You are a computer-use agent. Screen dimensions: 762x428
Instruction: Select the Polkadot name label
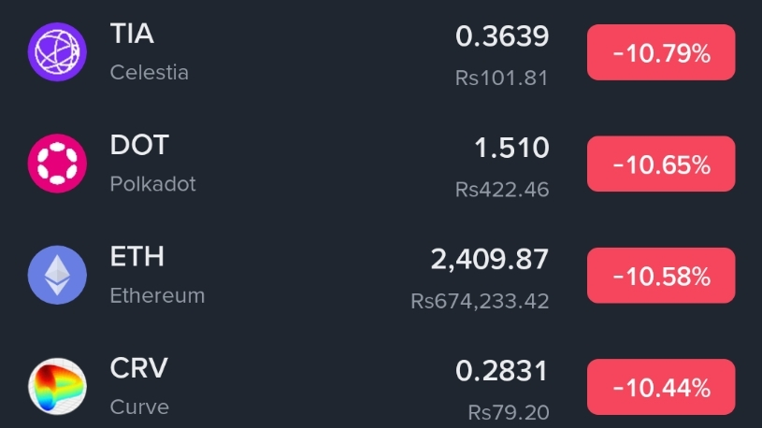[153, 184]
